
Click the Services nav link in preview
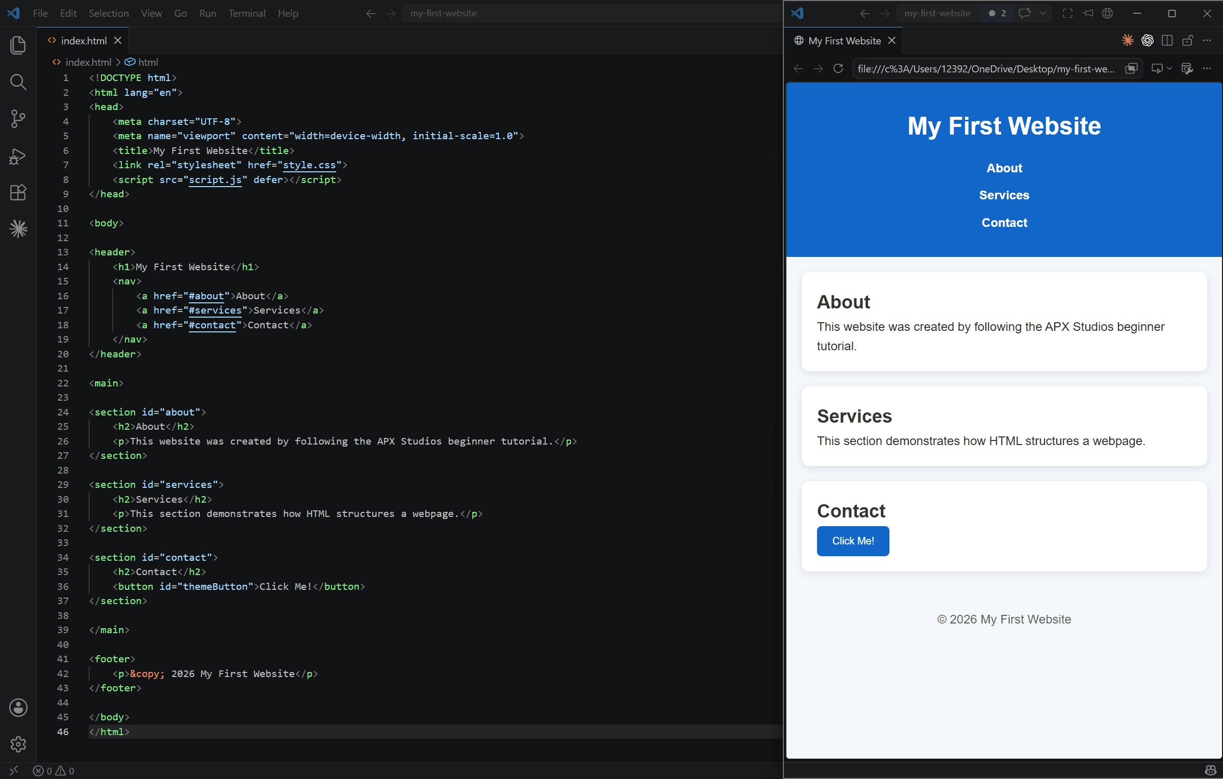(x=1004, y=195)
